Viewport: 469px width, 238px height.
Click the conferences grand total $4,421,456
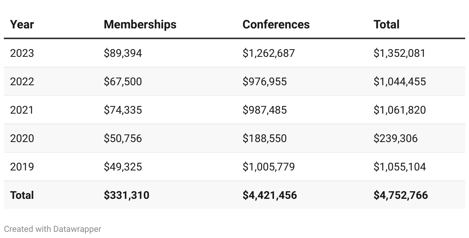click(x=269, y=195)
